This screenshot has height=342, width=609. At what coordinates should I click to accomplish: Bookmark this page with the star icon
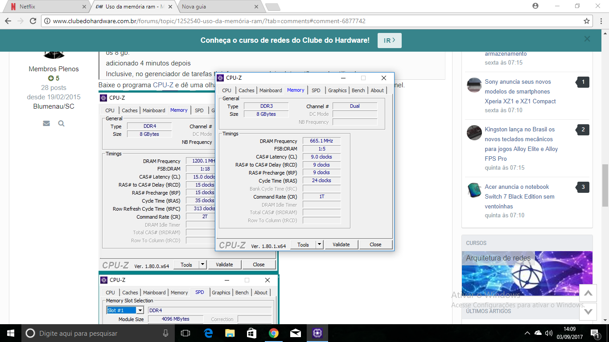tap(587, 21)
